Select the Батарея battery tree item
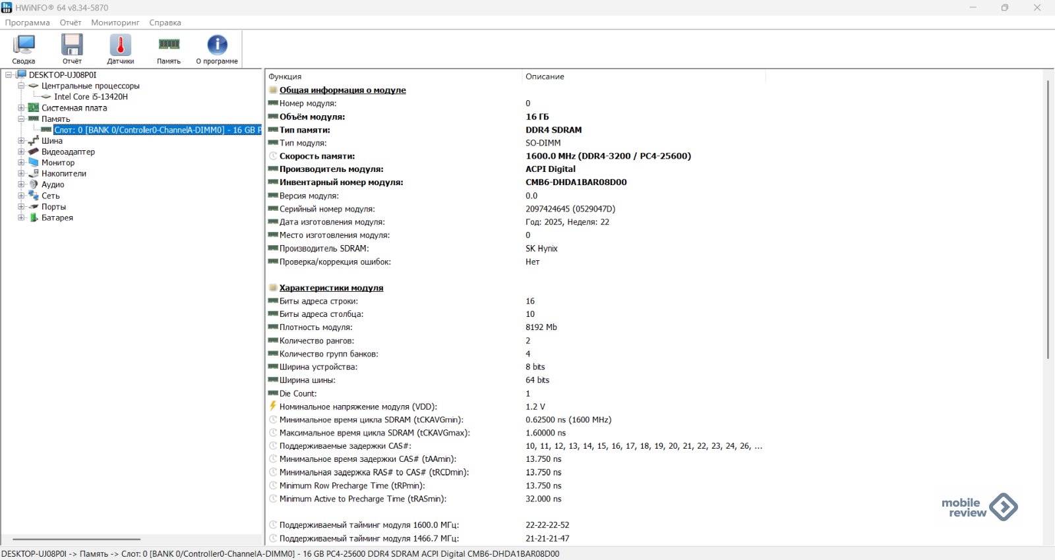This screenshot has height=560, width=1055. point(57,218)
